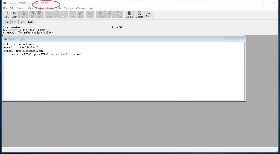Image resolution: width=280 pixels, height=154 pixels.
Task: Close the Session logfile window
Action: (241, 39)
